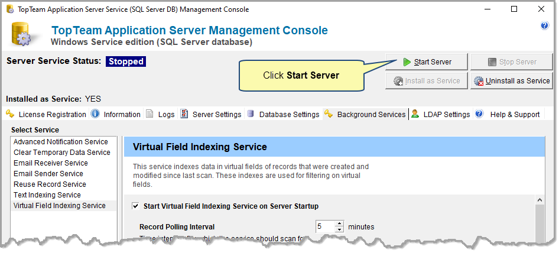Minimize the Management Console window
Image resolution: width=559 pixels, height=256 pixels.
point(487,9)
